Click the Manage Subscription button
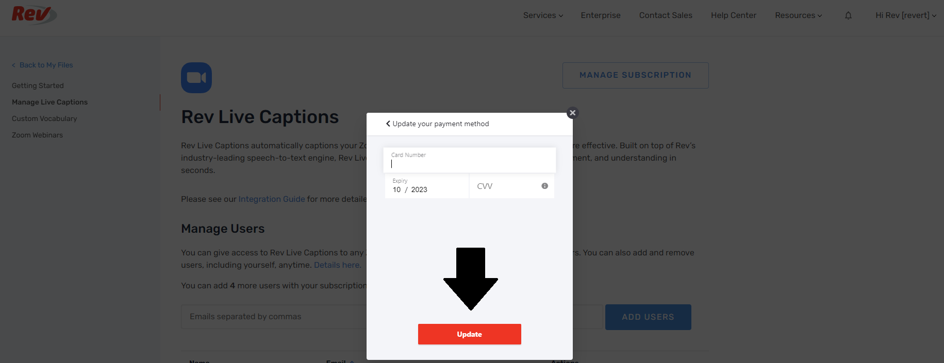This screenshot has height=363, width=944. pos(635,75)
